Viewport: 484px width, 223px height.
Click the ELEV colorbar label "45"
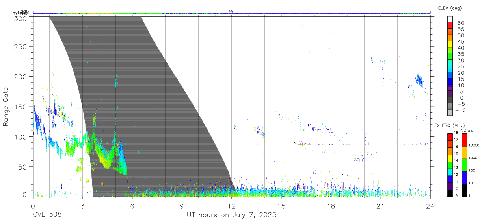(x=460, y=42)
